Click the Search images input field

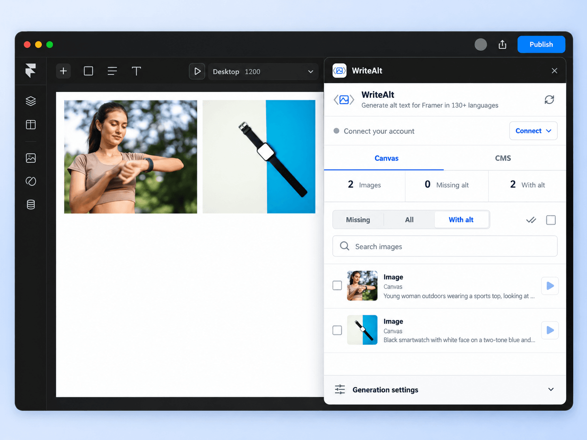(445, 246)
